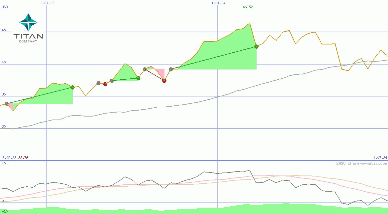This screenshot has width=388, height=214.
Task: Click the green exit marker near 36.4
Action: [73, 87]
